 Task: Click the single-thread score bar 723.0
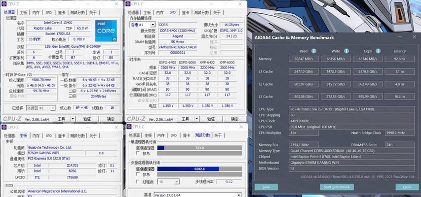199,148
